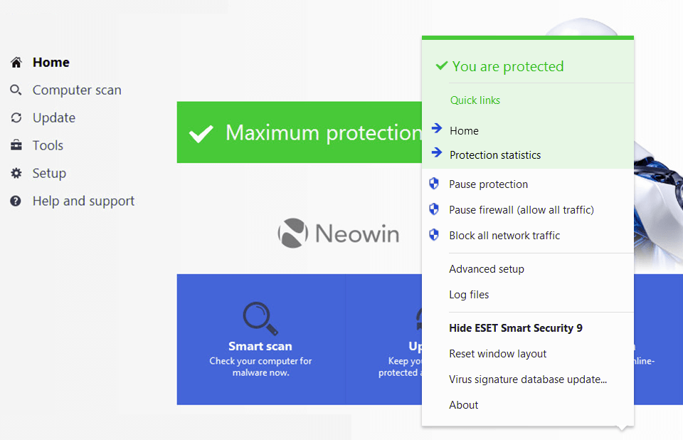The width and height of the screenshot is (683, 440).
Task: Choose Hide ESET Smart Security 9
Action: [516, 328]
